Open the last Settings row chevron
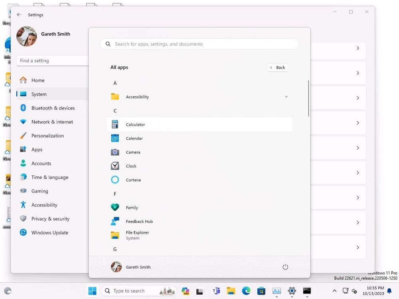 [x=358, y=247]
